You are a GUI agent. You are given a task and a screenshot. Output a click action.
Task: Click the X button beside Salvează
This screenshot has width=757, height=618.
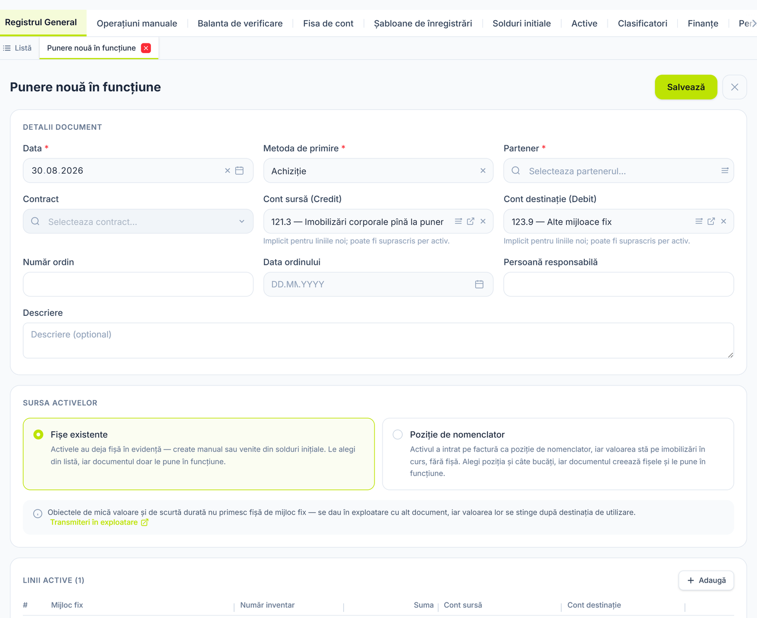coord(735,87)
